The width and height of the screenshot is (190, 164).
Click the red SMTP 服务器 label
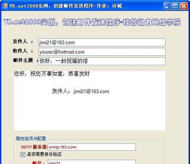34,147
